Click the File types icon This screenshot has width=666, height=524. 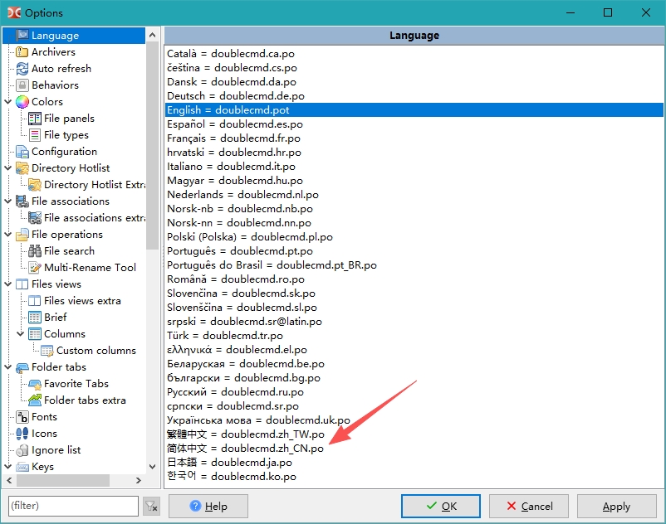(35, 135)
